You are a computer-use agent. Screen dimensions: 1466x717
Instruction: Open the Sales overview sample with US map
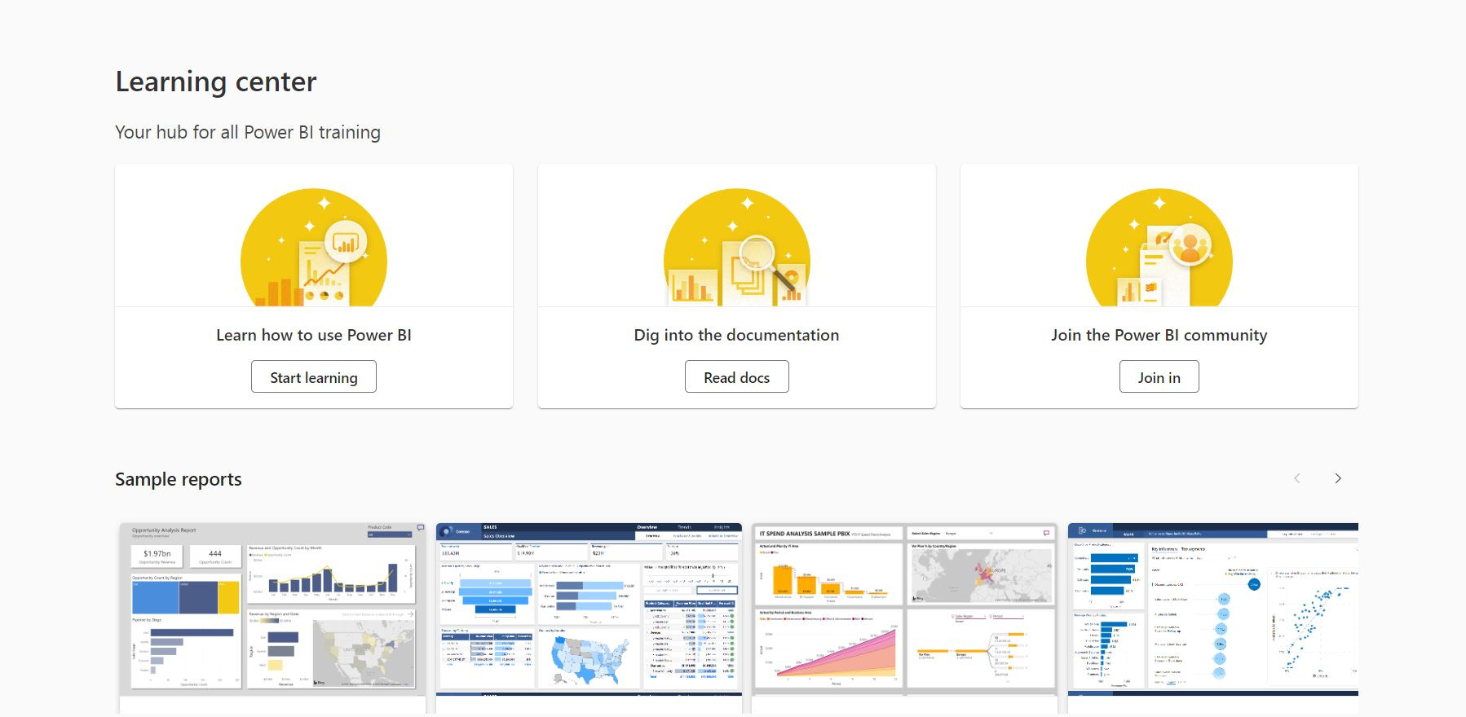coord(589,609)
